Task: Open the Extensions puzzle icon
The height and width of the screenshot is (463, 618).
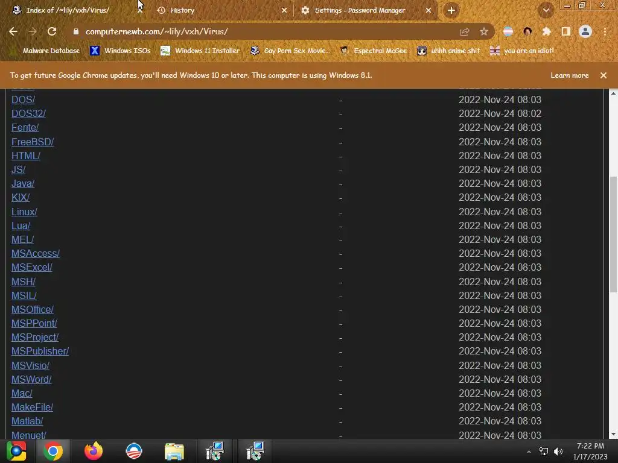Action: pos(546,31)
